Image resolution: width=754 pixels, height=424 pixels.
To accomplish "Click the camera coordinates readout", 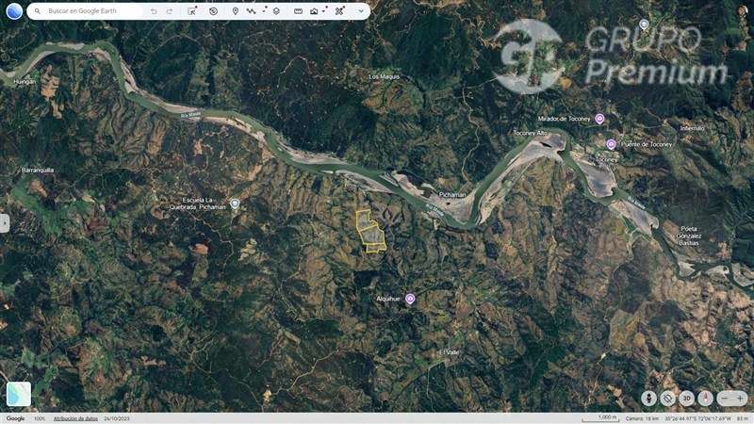I will pyautogui.click(x=678, y=418).
